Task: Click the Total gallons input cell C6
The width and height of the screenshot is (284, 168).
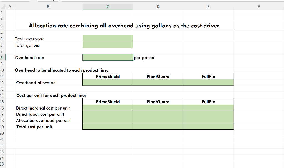Action: pyautogui.click(x=108, y=45)
